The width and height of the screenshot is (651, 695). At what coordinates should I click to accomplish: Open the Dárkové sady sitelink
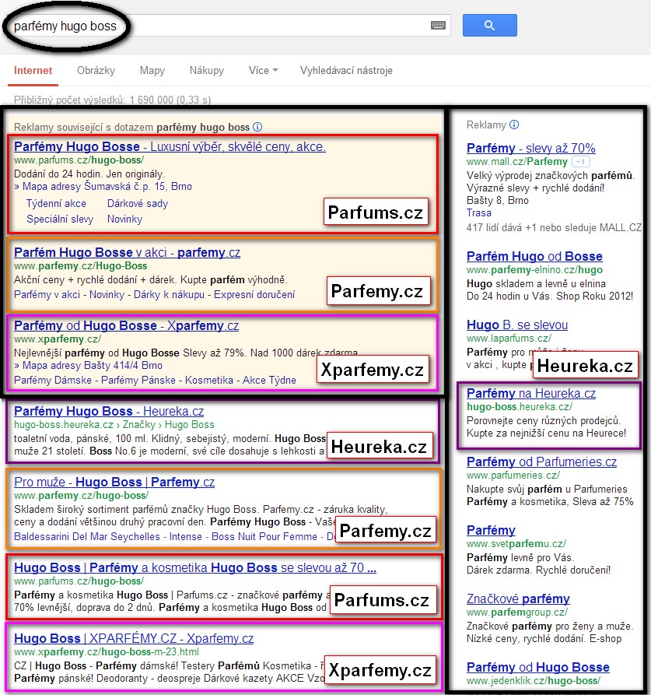click(x=138, y=203)
